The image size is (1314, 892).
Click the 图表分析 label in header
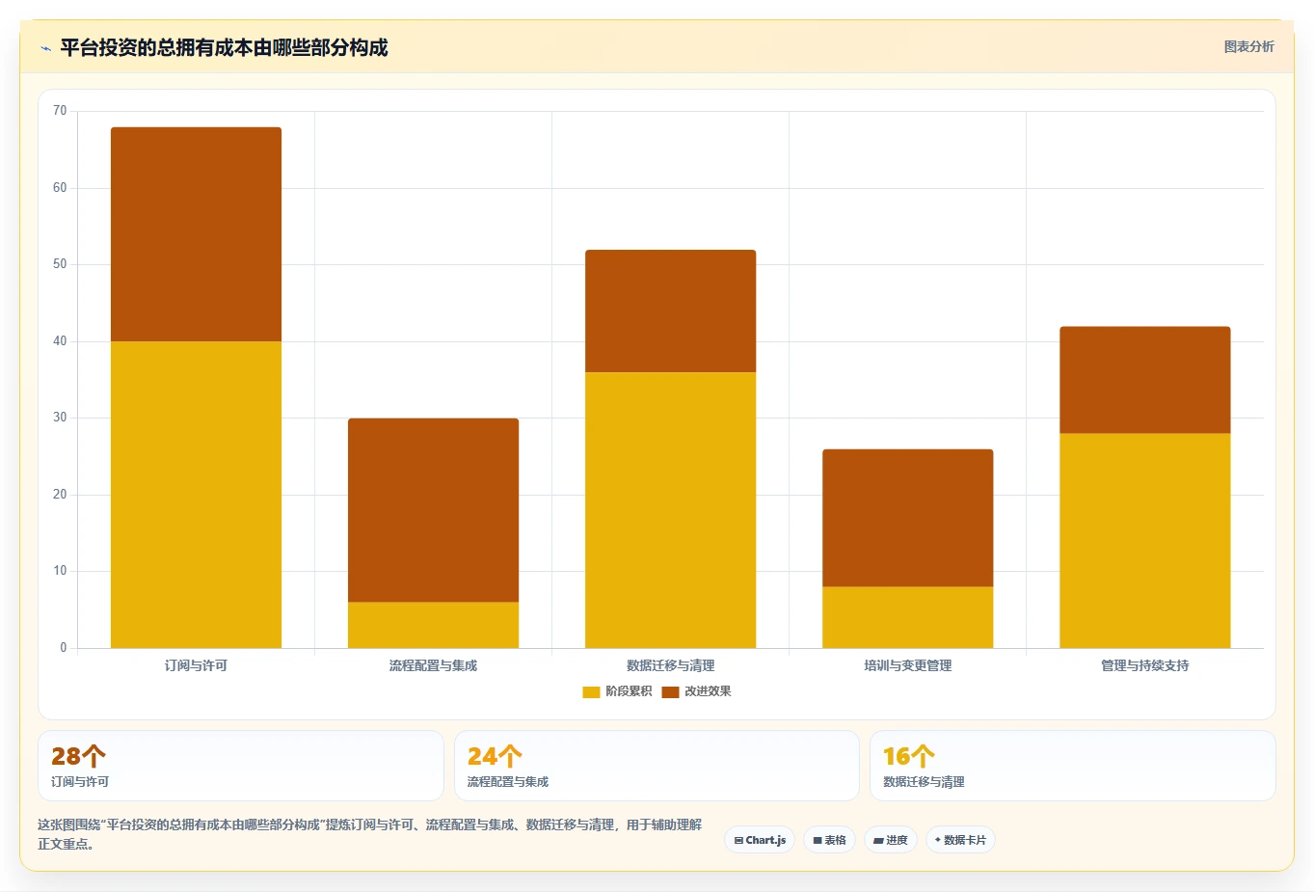[1248, 46]
